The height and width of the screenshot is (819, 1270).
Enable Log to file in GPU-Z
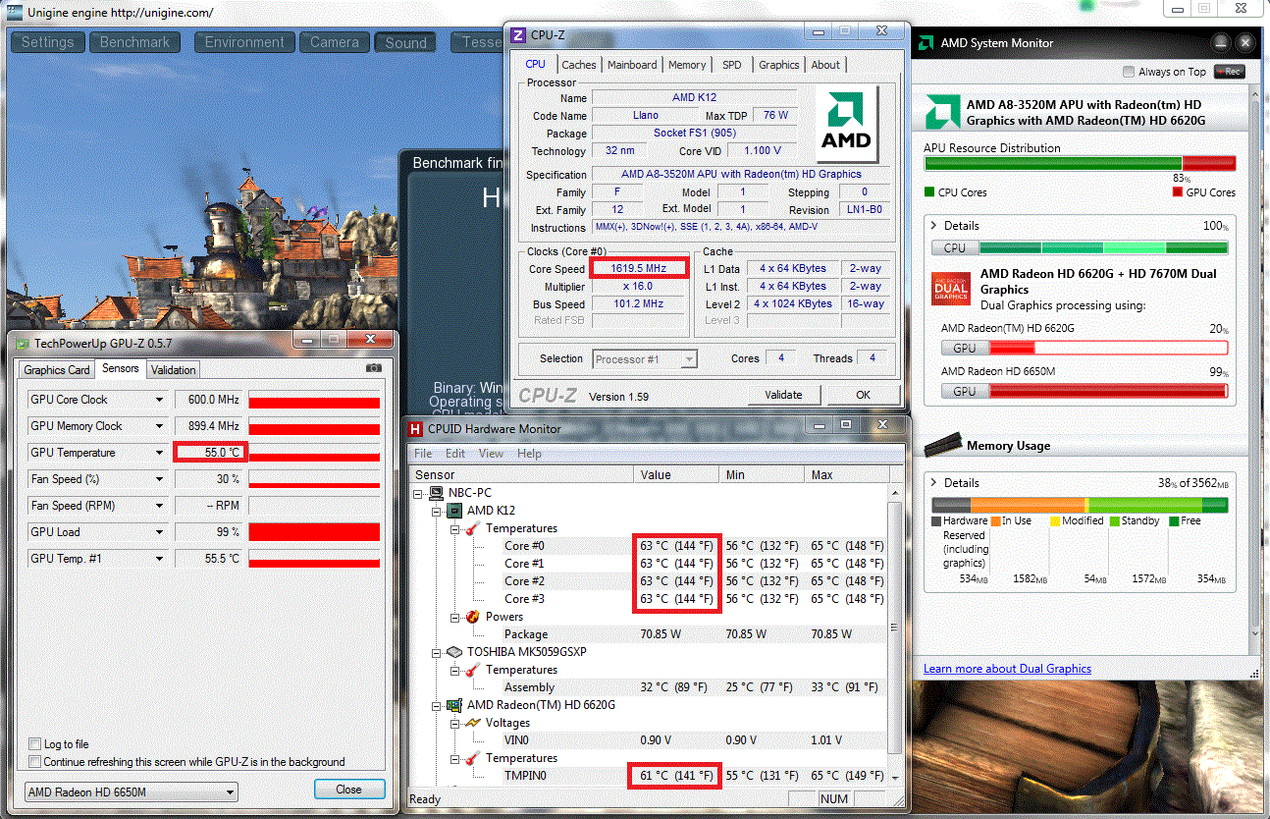(x=35, y=744)
